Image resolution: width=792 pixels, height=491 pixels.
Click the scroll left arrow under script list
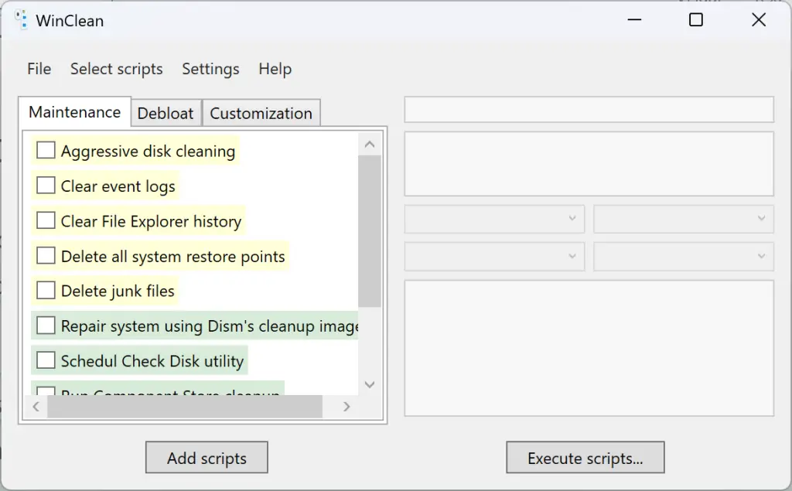(36, 407)
